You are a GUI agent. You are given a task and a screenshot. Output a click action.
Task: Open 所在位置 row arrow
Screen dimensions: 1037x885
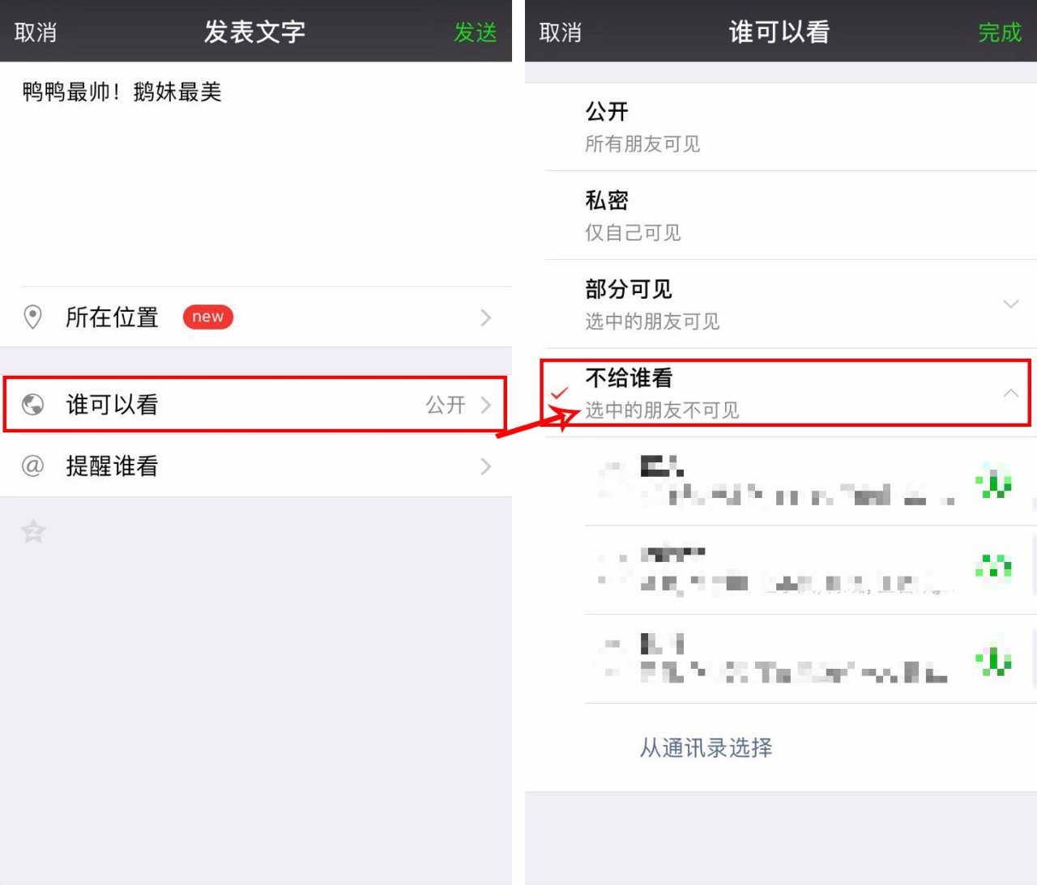click(485, 317)
